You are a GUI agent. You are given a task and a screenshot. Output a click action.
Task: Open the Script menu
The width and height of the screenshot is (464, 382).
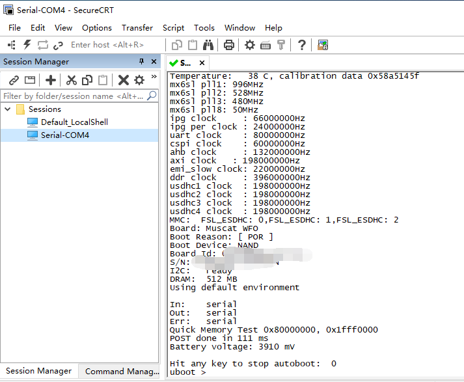pos(173,28)
